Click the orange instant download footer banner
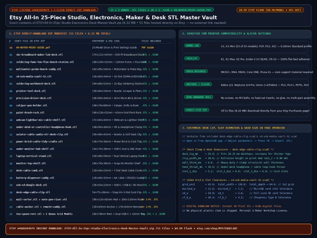The width and height of the screenshot is (317, 238). click(x=158, y=229)
